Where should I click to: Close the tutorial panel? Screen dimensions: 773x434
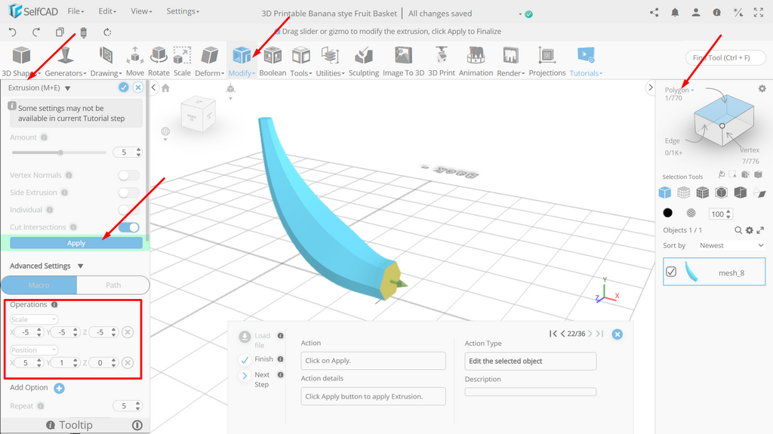pos(617,334)
